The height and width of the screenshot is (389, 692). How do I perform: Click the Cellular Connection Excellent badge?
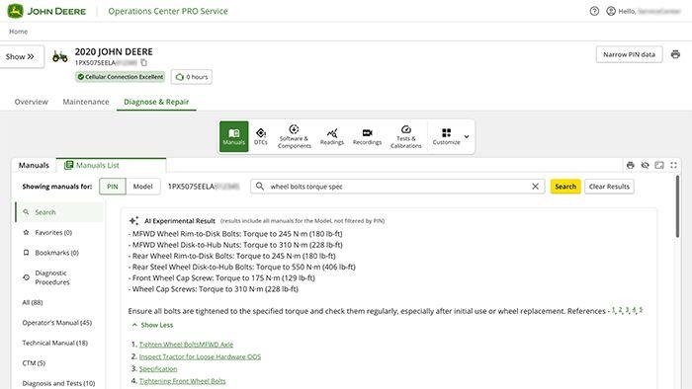[x=120, y=77]
